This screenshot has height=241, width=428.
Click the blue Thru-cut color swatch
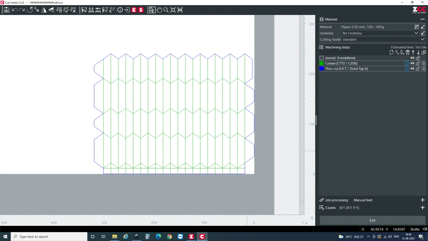coord(322,69)
